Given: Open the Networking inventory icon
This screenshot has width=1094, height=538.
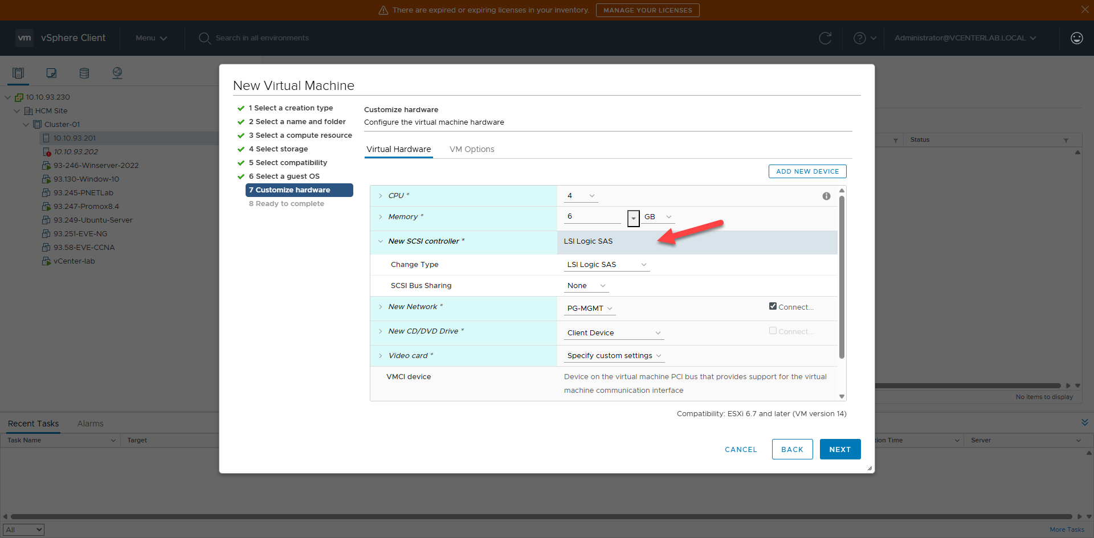Looking at the screenshot, I should click(x=117, y=73).
